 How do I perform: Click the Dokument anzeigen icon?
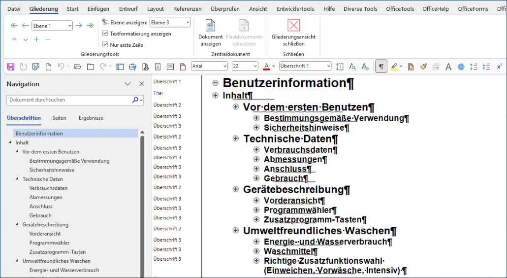pos(210,26)
